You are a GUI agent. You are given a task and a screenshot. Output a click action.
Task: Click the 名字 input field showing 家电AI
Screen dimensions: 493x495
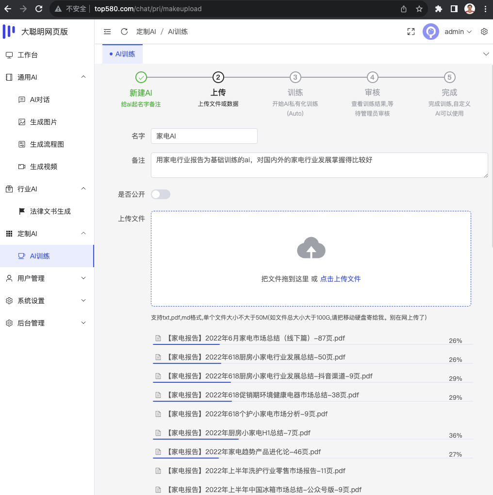(x=204, y=136)
